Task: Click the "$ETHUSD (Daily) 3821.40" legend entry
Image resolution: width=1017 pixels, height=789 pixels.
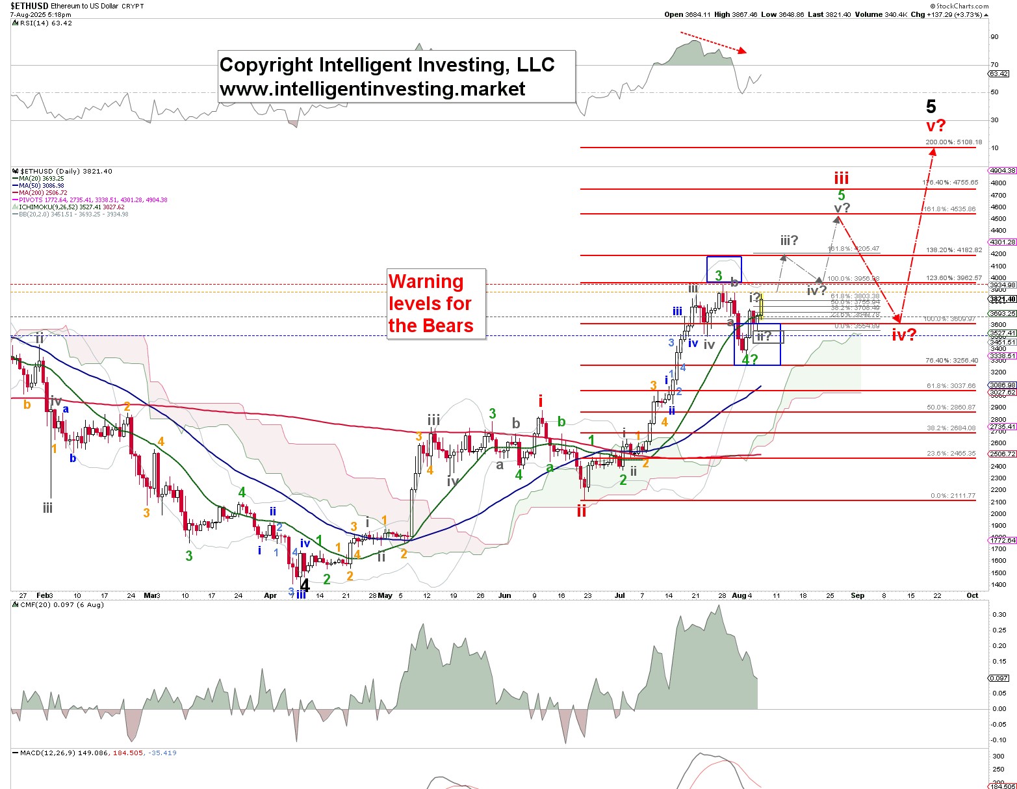Action: point(62,172)
